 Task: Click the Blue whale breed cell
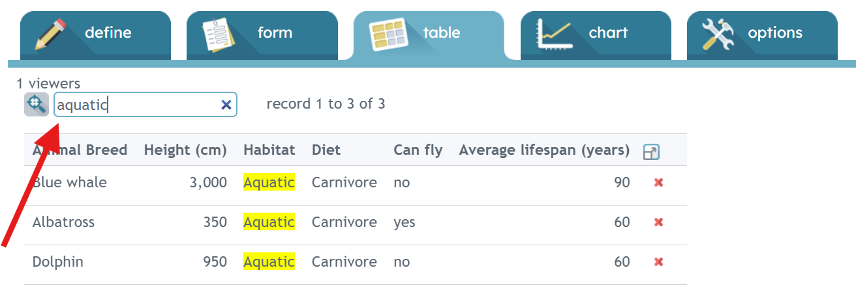[70, 183]
